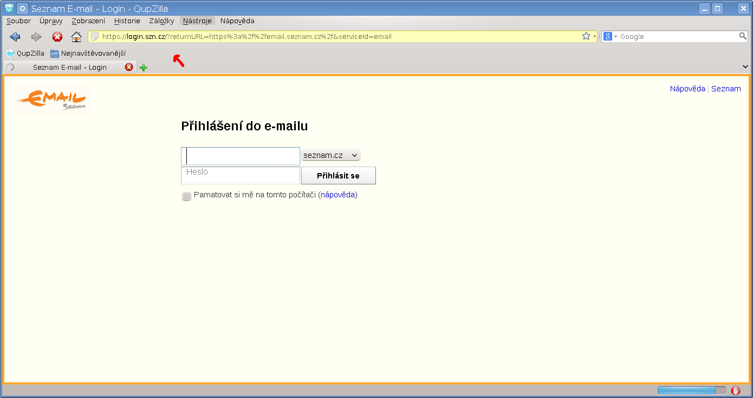Click the Email Seznam logo
The image size is (753, 398).
click(x=51, y=99)
